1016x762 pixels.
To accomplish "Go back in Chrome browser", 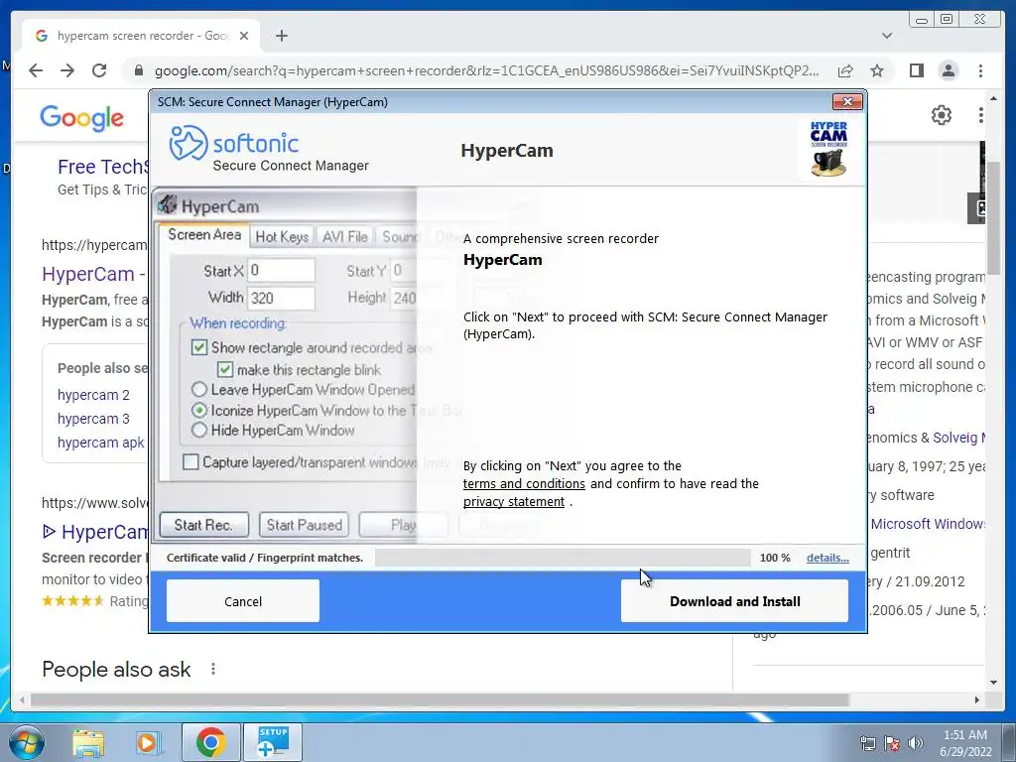I will click(36, 70).
